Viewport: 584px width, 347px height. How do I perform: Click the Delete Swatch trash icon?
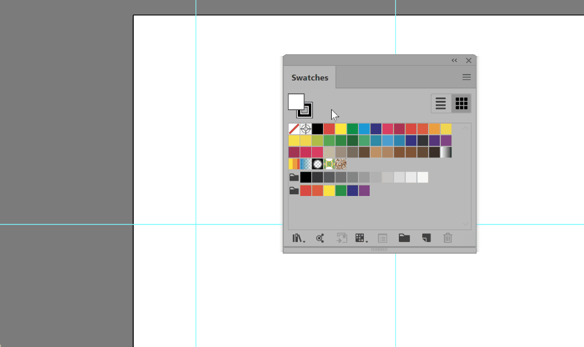click(448, 238)
